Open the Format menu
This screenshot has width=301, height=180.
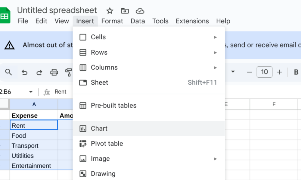(x=112, y=21)
